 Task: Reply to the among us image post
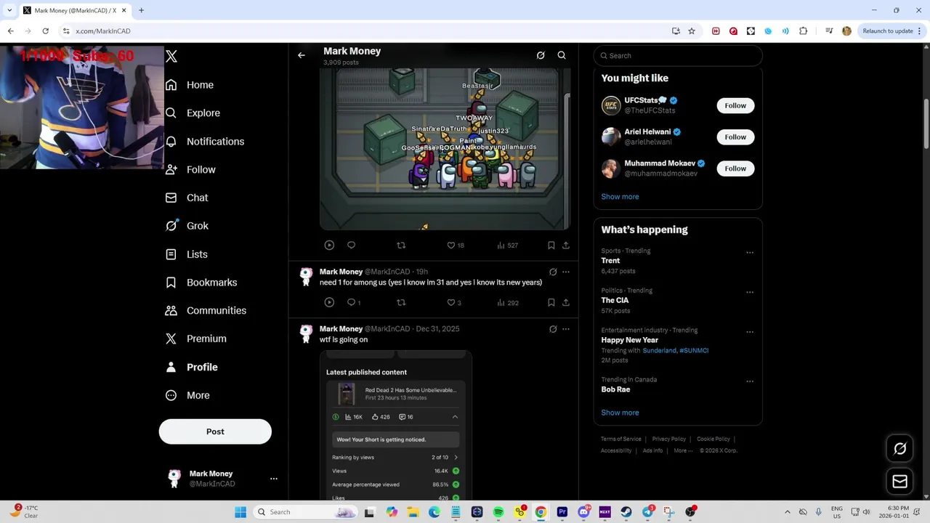pyautogui.click(x=352, y=246)
